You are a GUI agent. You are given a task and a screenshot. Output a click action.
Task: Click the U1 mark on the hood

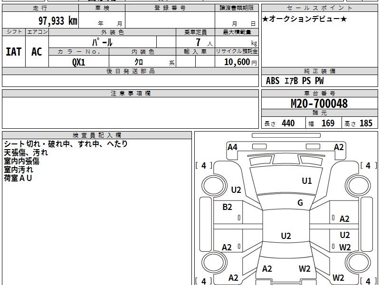pyautogui.click(x=307, y=181)
